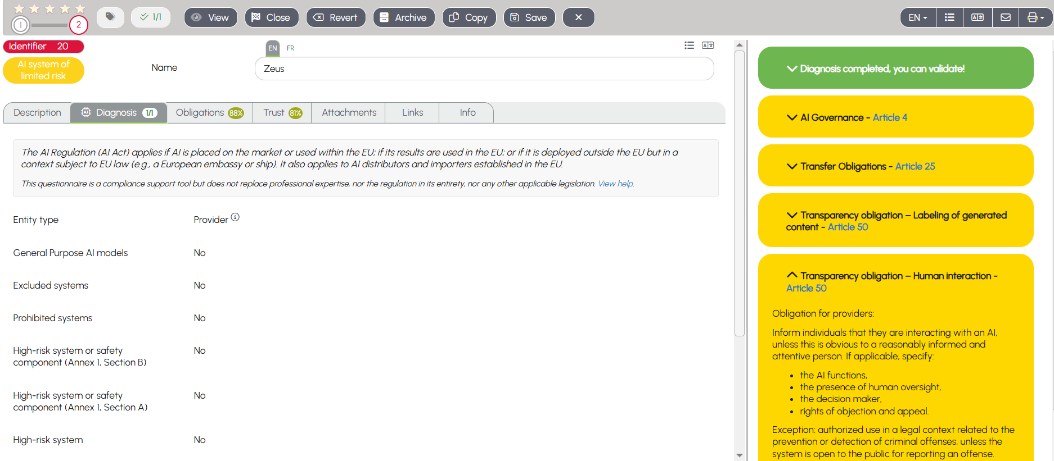Viewport: 1054px width, 461px height.
Task: Click the translate icon above the Name field
Action: [708, 45]
